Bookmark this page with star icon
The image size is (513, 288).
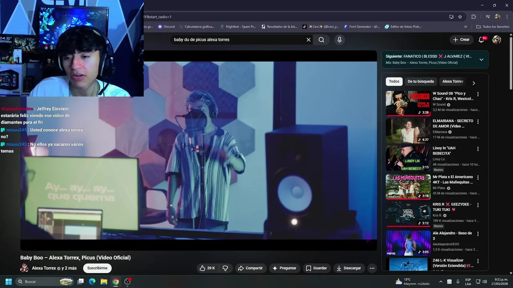point(460,17)
